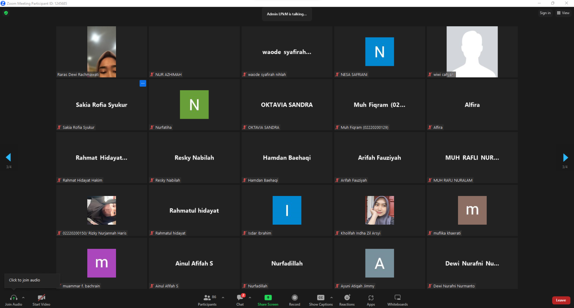The height and width of the screenshot is (308, 574).
Task: Click muflika khaerati brown m avatar
Action: click(472, 210)
